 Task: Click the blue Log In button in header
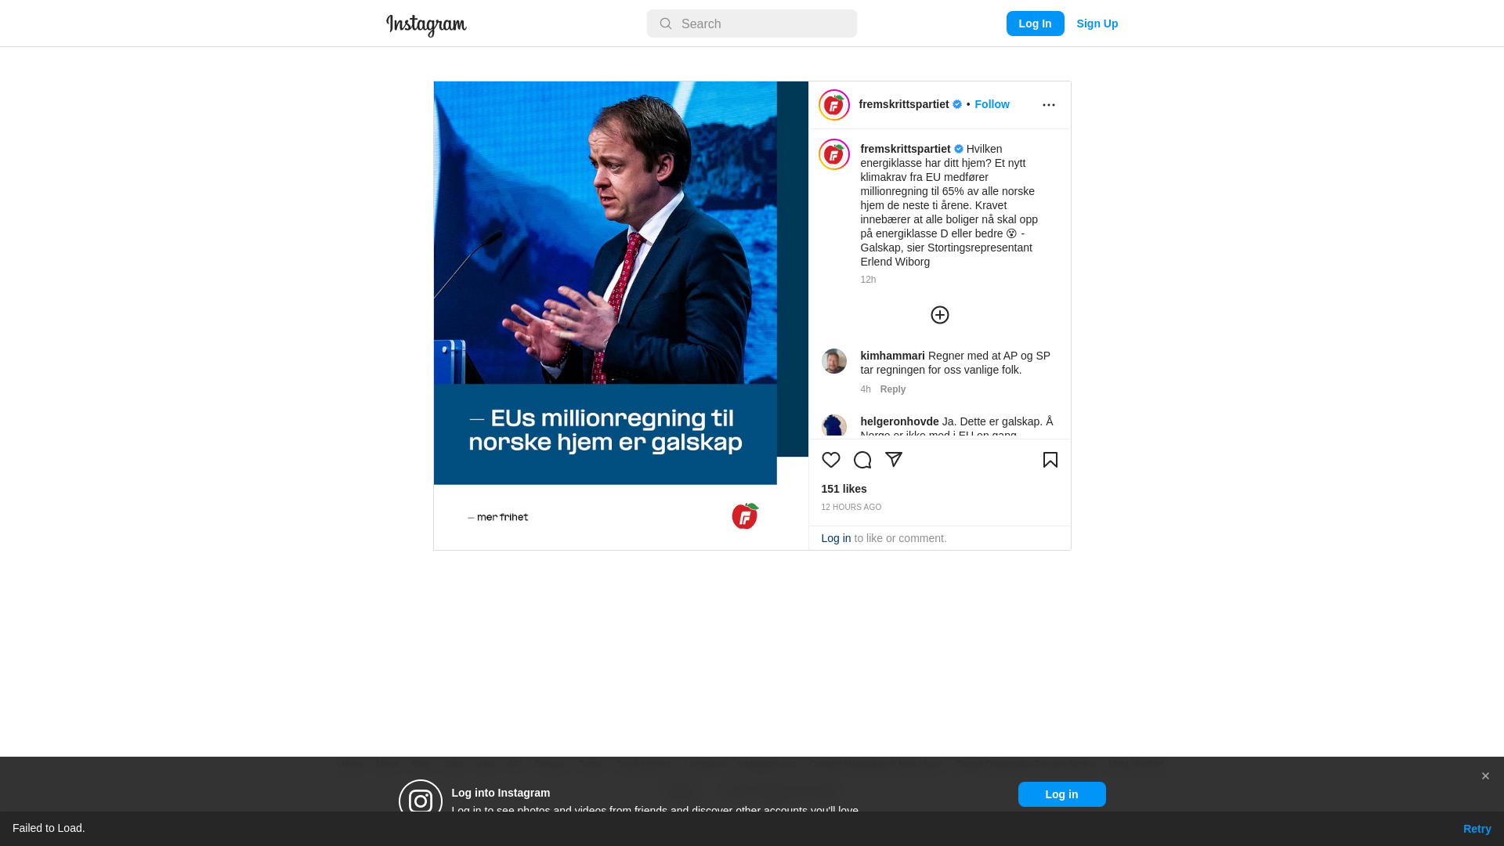[1036, 23]
